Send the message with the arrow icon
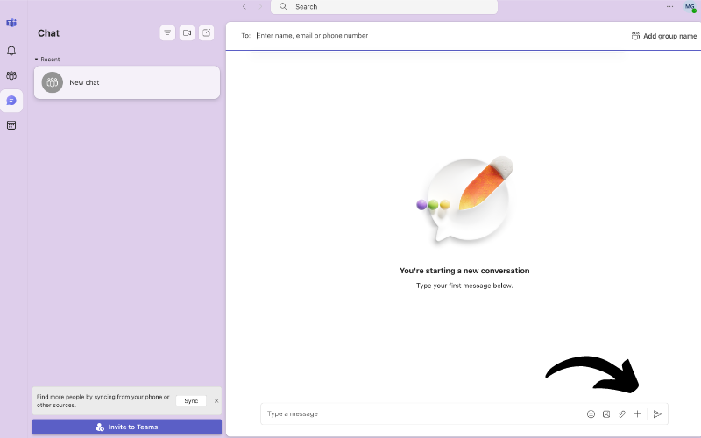The width and height of the screenshot is (701, 438). tap(657, 413)
